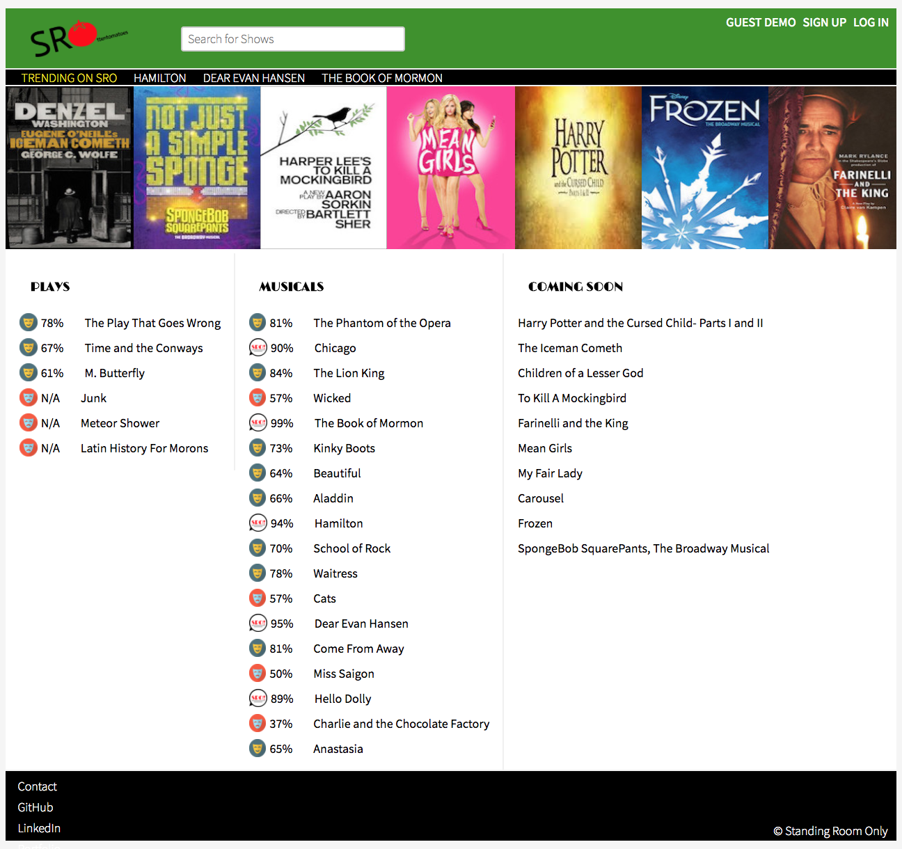Open the Miss Saigon link
The height and width of the screenshot is (849, 902).
[344, 674]
